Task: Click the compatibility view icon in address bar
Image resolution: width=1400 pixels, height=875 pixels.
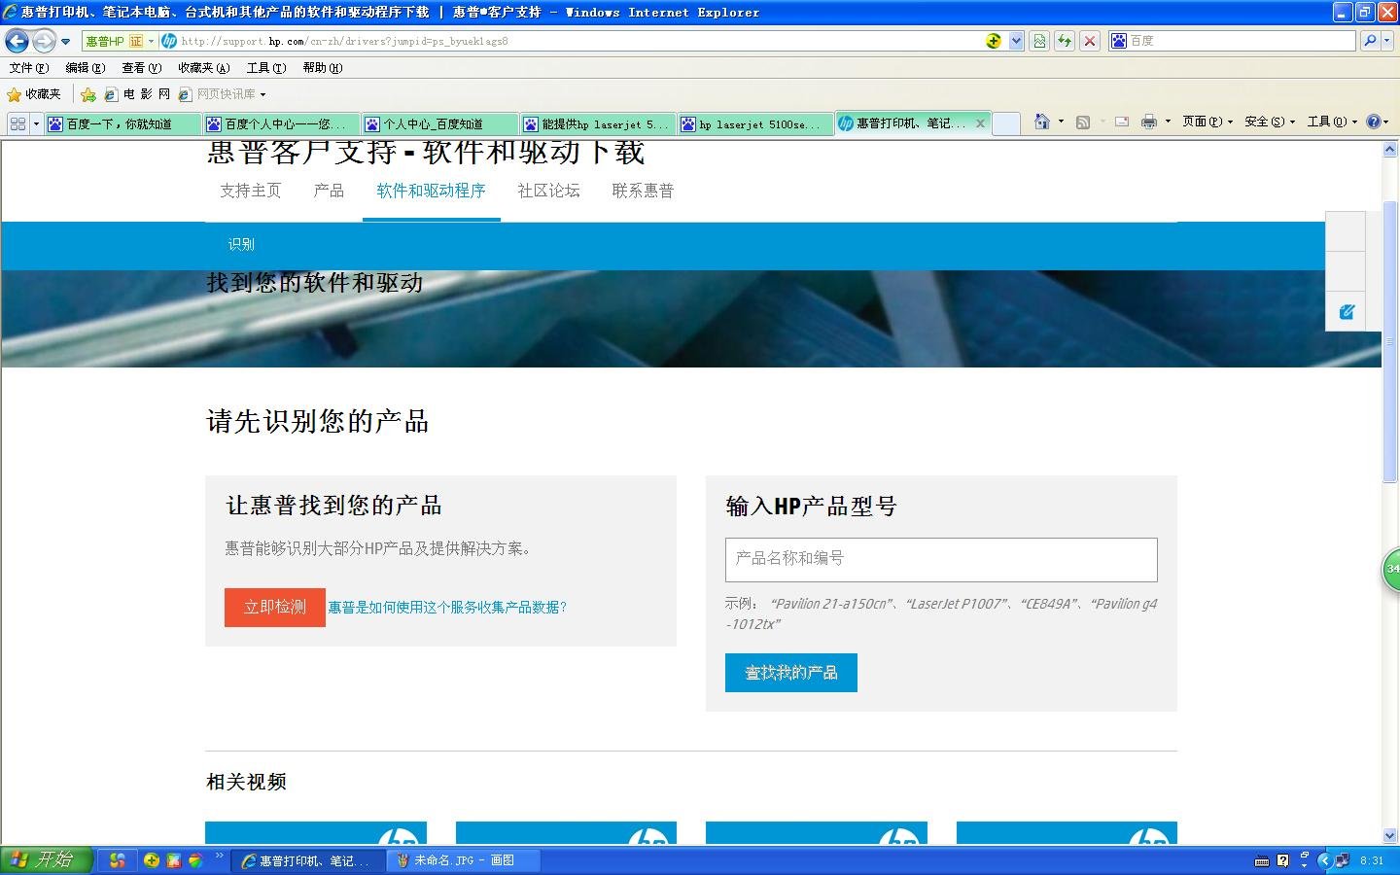Action: 1039,41
